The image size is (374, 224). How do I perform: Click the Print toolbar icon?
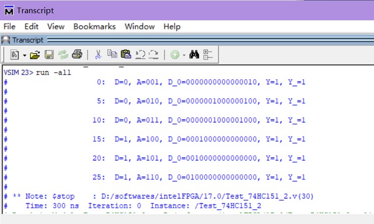tap(77, 54)
